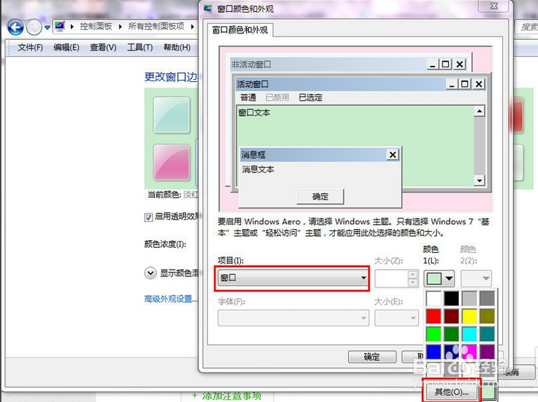Viewport: 538px width, 402px height.
Task: Pick the dark gray color swatch
Action: [487, 298]
